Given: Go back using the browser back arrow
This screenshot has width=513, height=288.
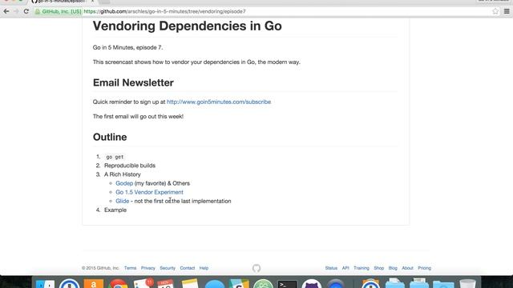Looking at the screenshot, I should tap(6, 11).
